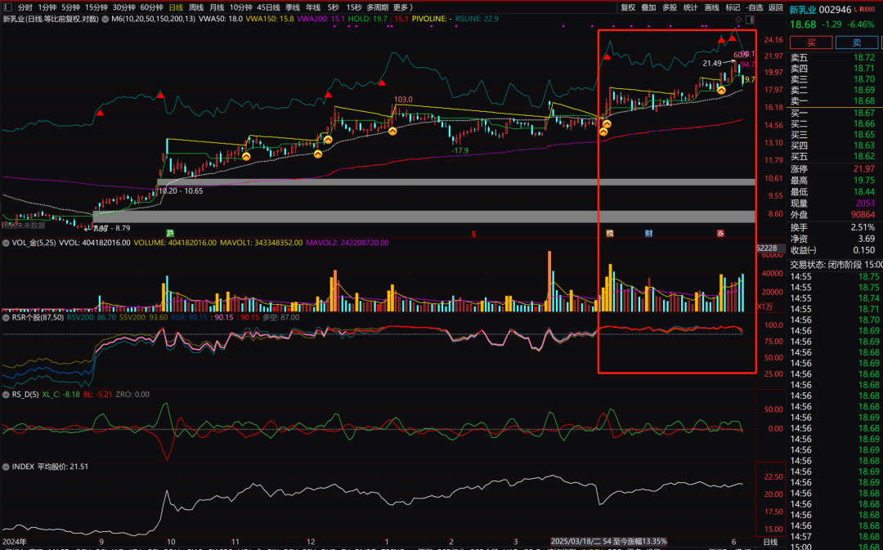The image size is (883, 550).
Task: Click the 涨 event marker below chart
Action: click(x=720, y=233)
